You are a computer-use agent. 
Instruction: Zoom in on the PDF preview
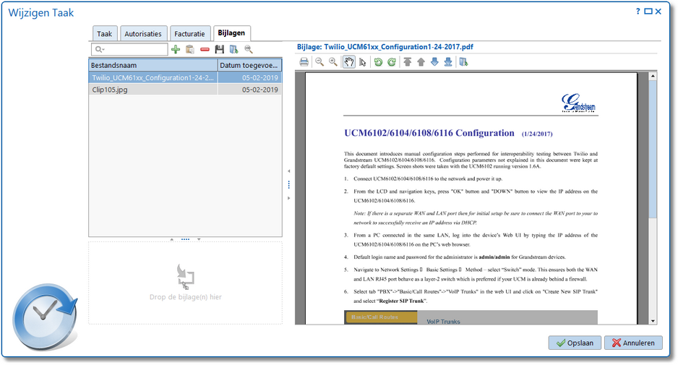(333, 62)
